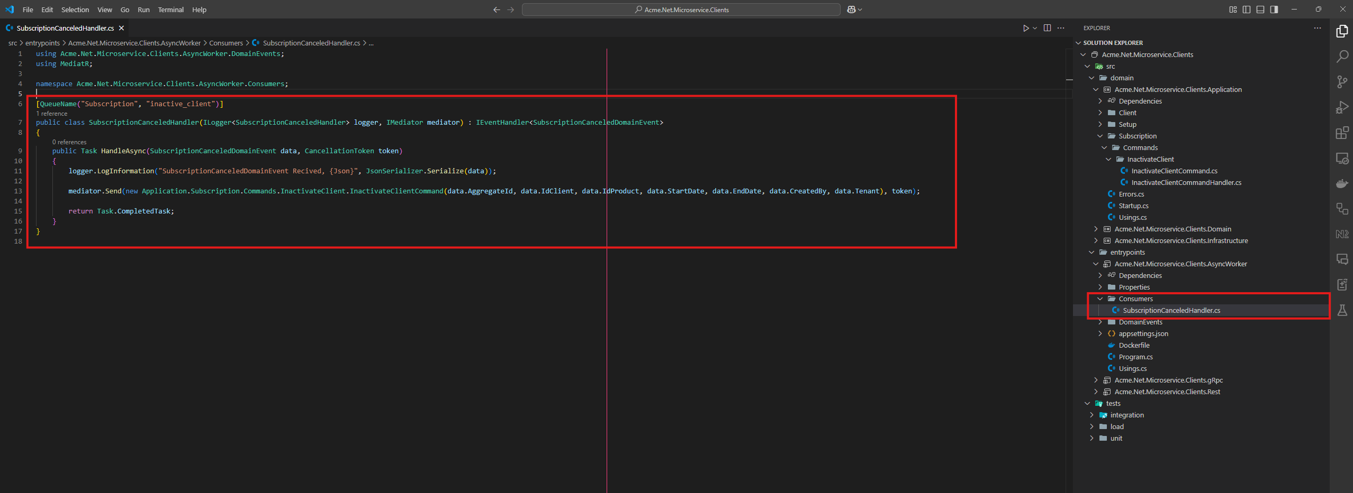This screenshot has width=1353, height=493.
Task: Open the Run and Debug view
Action: (1342, 107)
